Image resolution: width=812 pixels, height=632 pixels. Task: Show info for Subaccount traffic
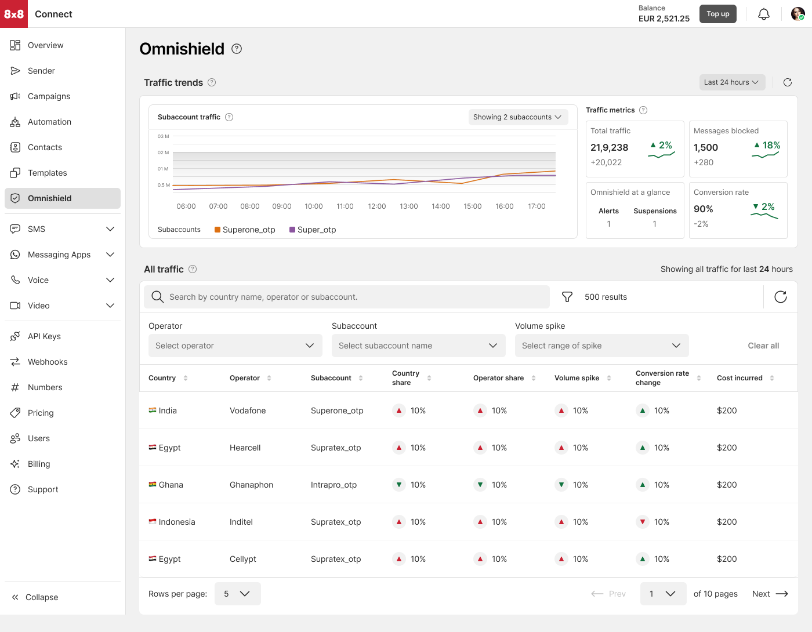[x=229, y=117]
